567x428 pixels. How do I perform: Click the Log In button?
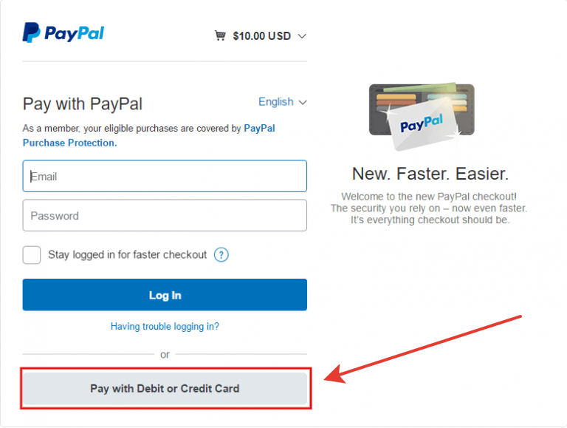[165, 295]
